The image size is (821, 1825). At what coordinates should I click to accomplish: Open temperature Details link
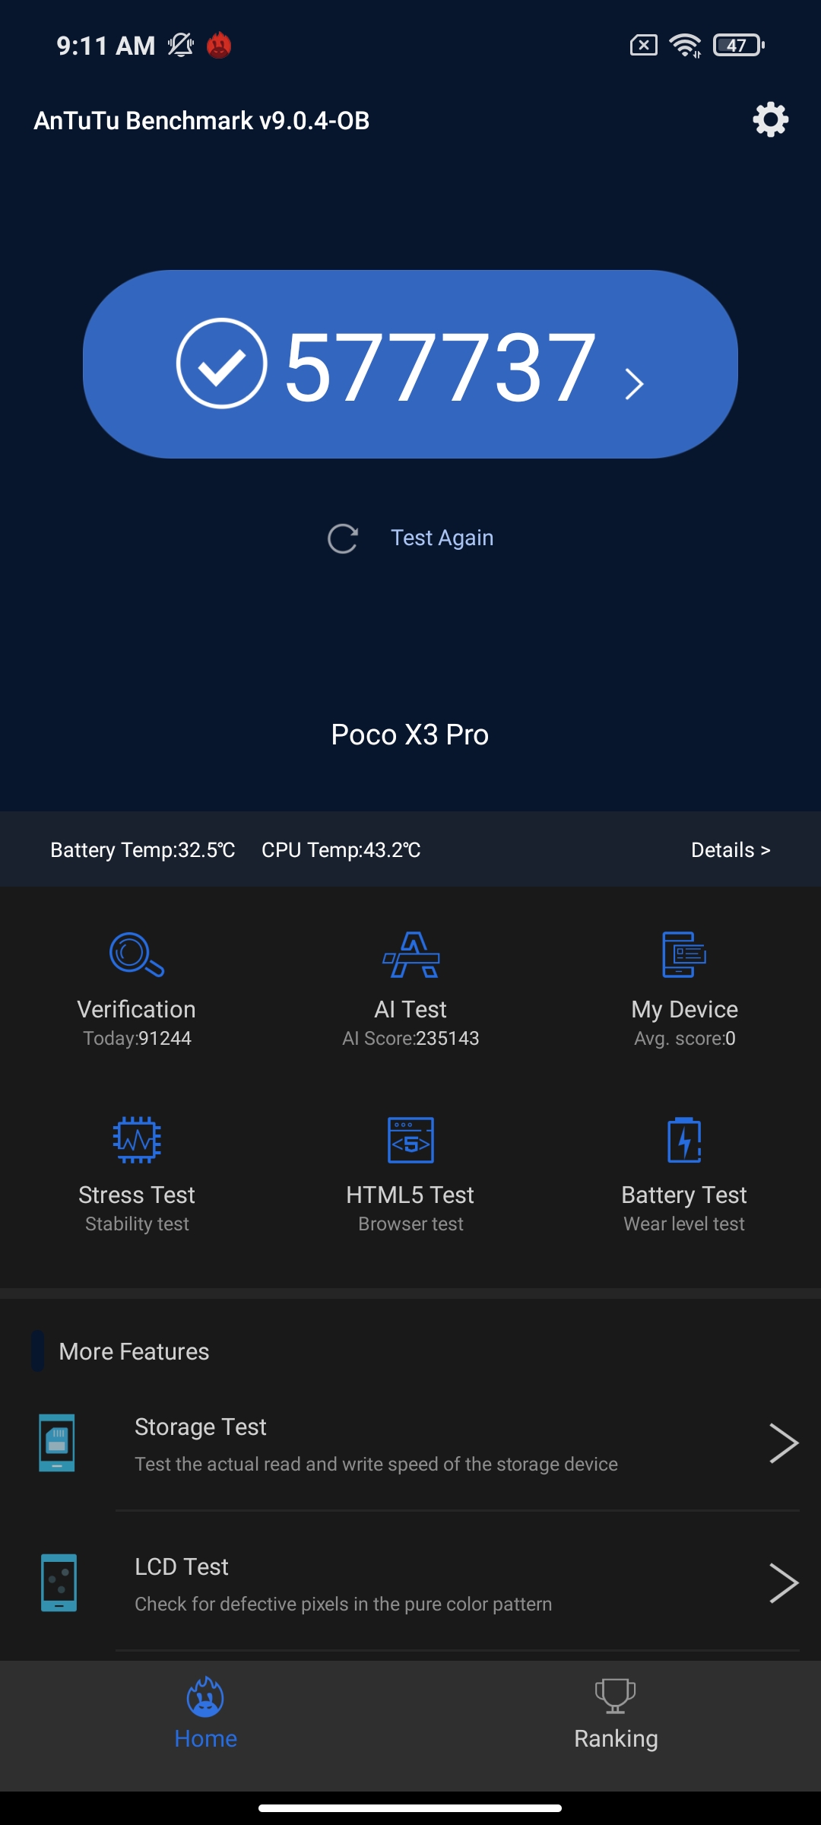click(730, 850)
